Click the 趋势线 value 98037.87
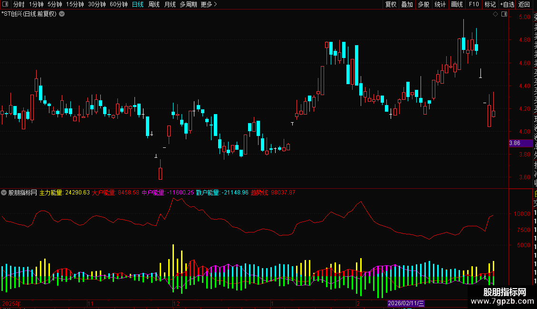This screenshot has height=309, width=537. point(283,193)
